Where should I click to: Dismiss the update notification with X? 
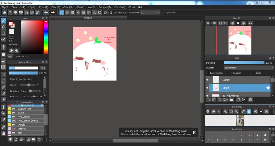[195, 133]
